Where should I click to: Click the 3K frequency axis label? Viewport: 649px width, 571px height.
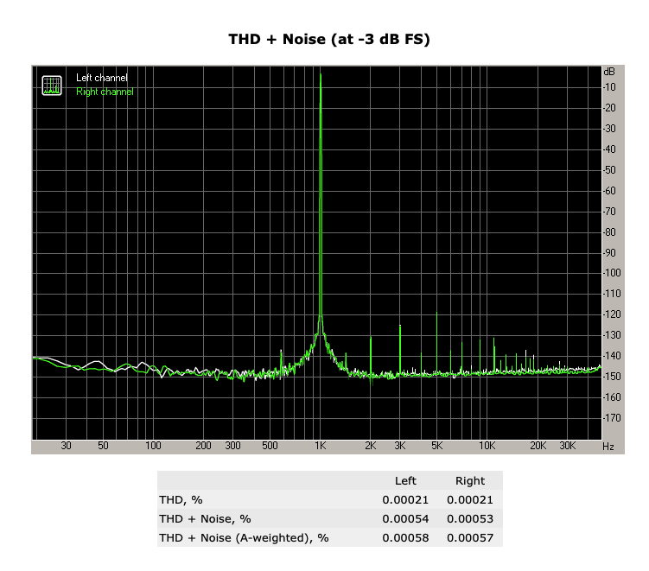pos(400,446)
